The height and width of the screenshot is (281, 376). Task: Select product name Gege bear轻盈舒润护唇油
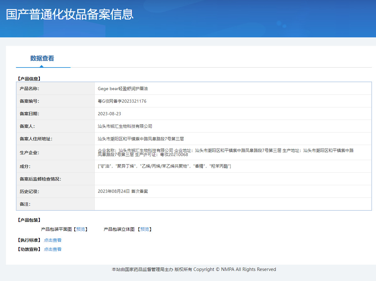pyautogui.click(x=123, y=89)
